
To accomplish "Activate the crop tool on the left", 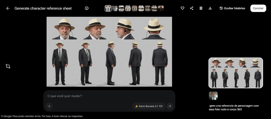I will [x=8, y=66].
